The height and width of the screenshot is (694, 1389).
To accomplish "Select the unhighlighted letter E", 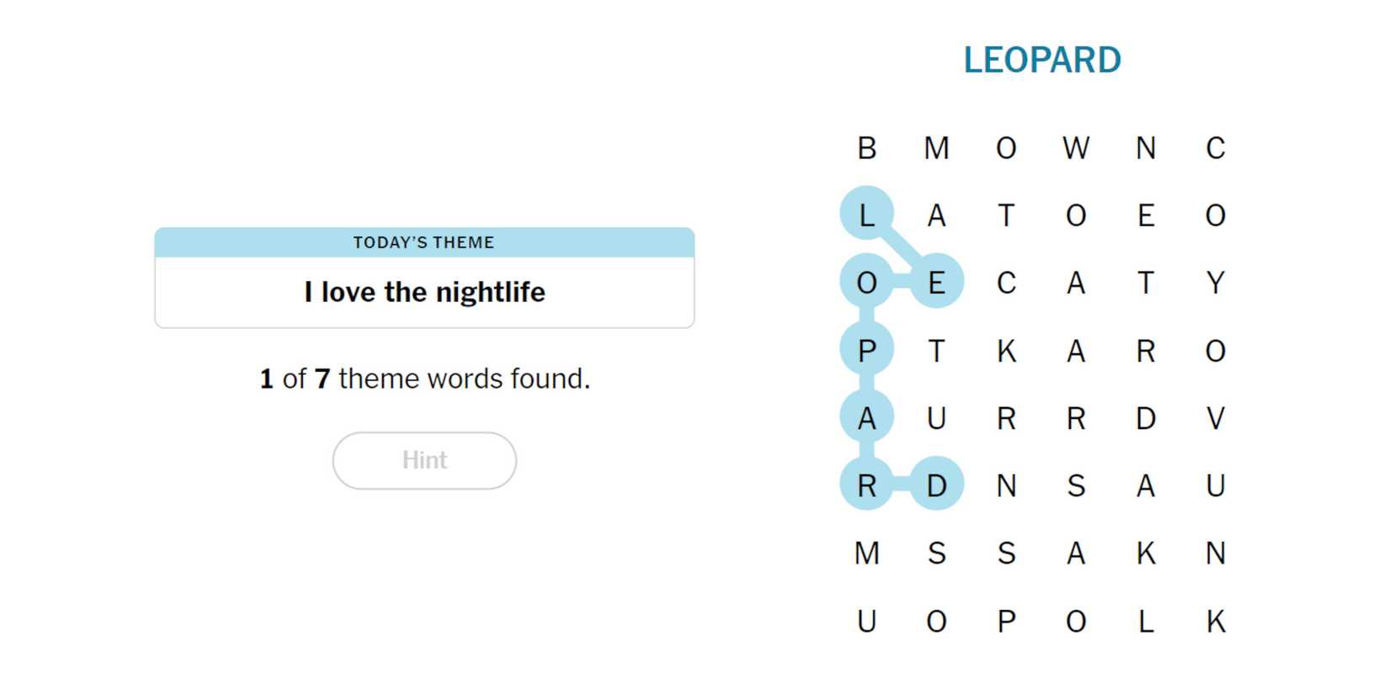I will pyautogui.click(x=1145, y=215).
